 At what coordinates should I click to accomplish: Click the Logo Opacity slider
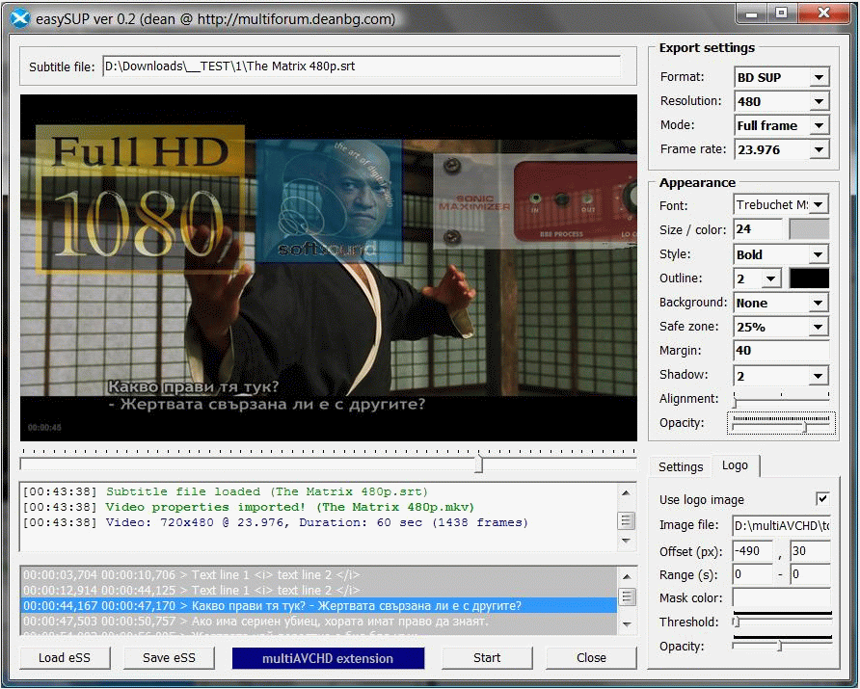[782, 645]
